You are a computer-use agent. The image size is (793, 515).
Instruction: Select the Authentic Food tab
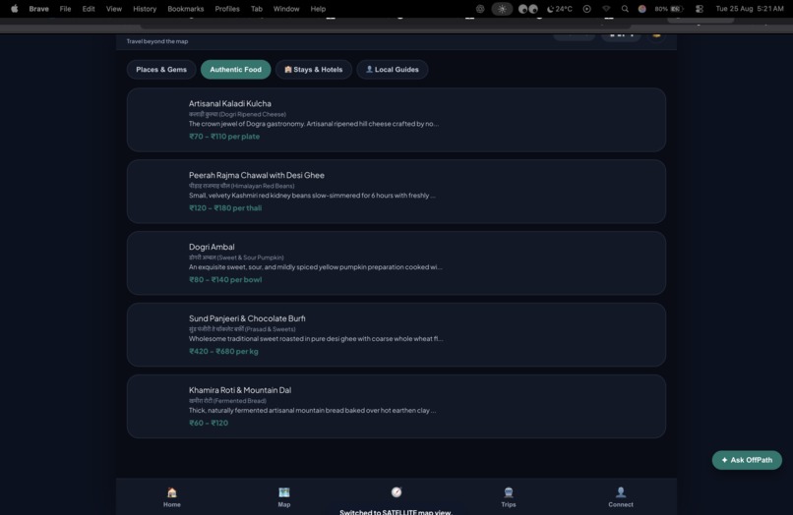point(236,69)
